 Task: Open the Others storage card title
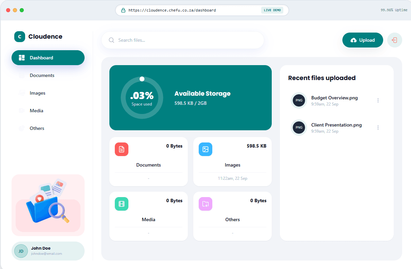pyautogui.click(x=233, y=219)
